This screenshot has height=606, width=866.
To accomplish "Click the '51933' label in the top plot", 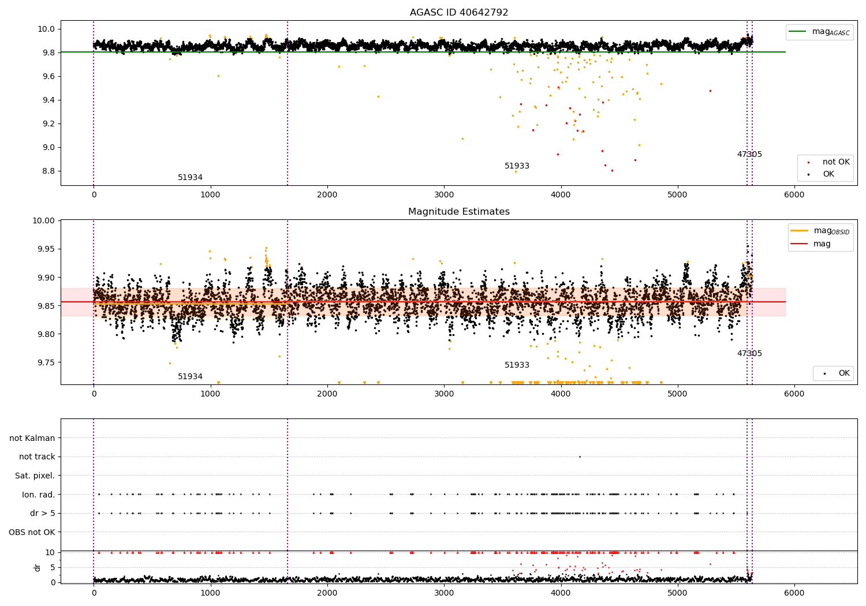I will [x=517, y=166].
